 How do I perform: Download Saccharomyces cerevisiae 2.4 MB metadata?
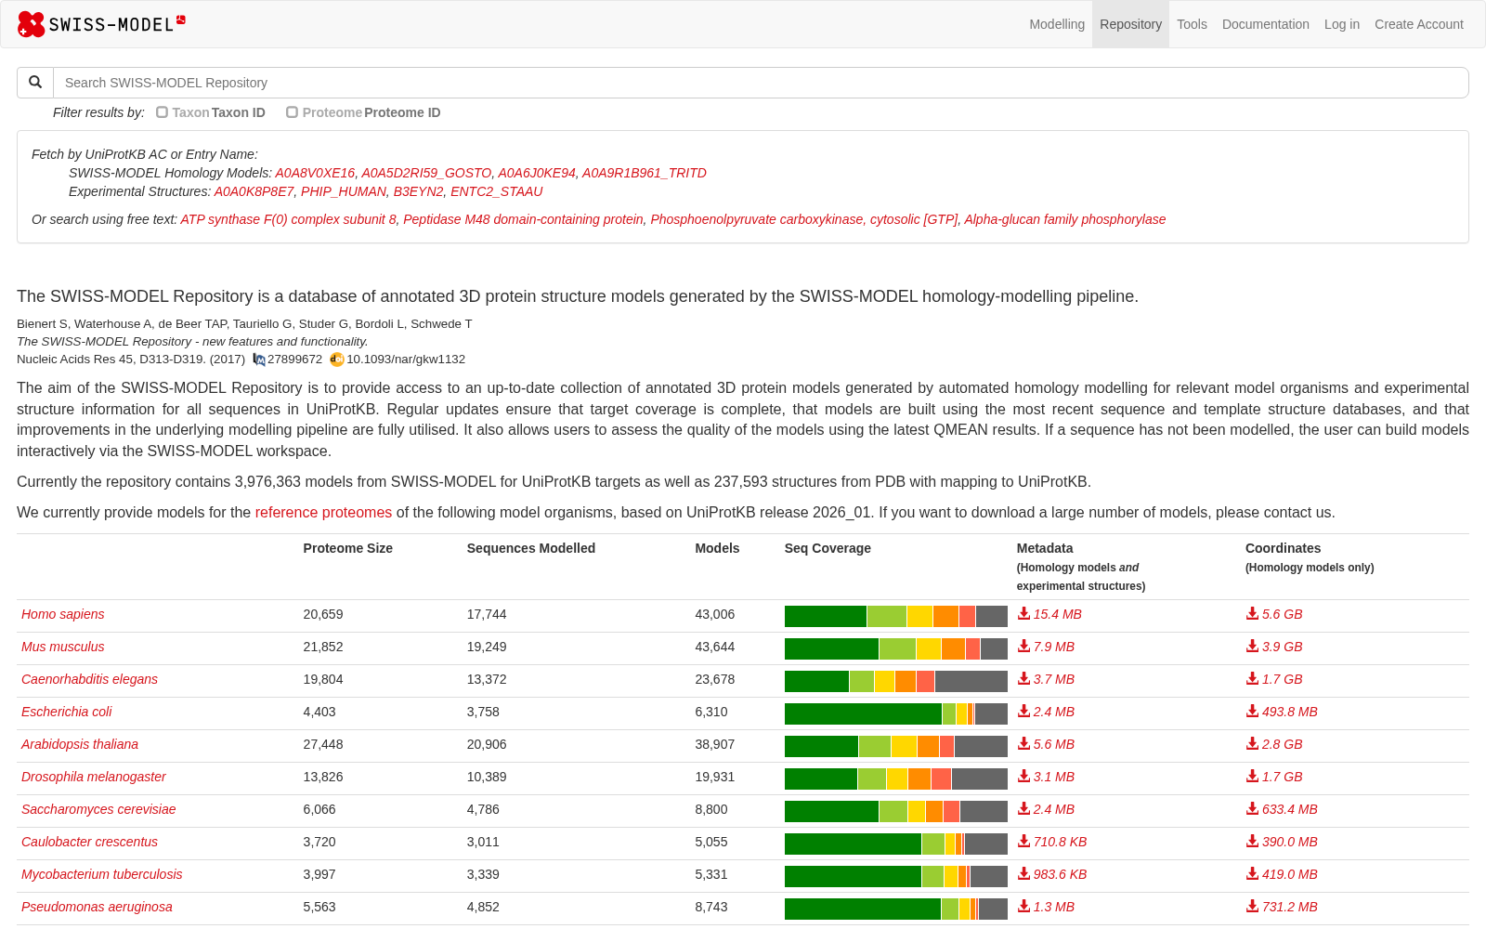pyautogui.click(x=1046, y=809)
